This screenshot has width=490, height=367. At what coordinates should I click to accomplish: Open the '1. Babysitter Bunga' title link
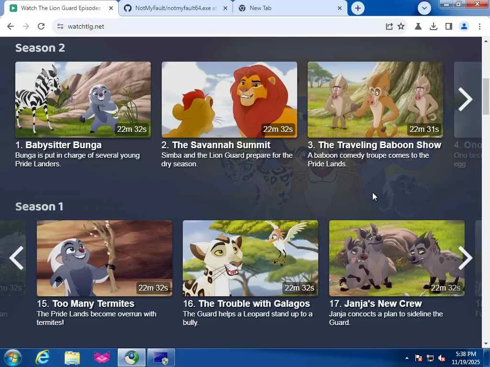[58, 145]
